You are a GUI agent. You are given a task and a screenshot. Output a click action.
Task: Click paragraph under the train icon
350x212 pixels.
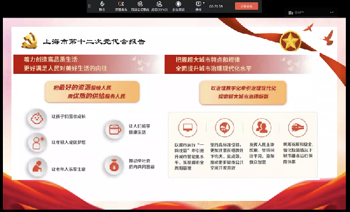point(298,153)
